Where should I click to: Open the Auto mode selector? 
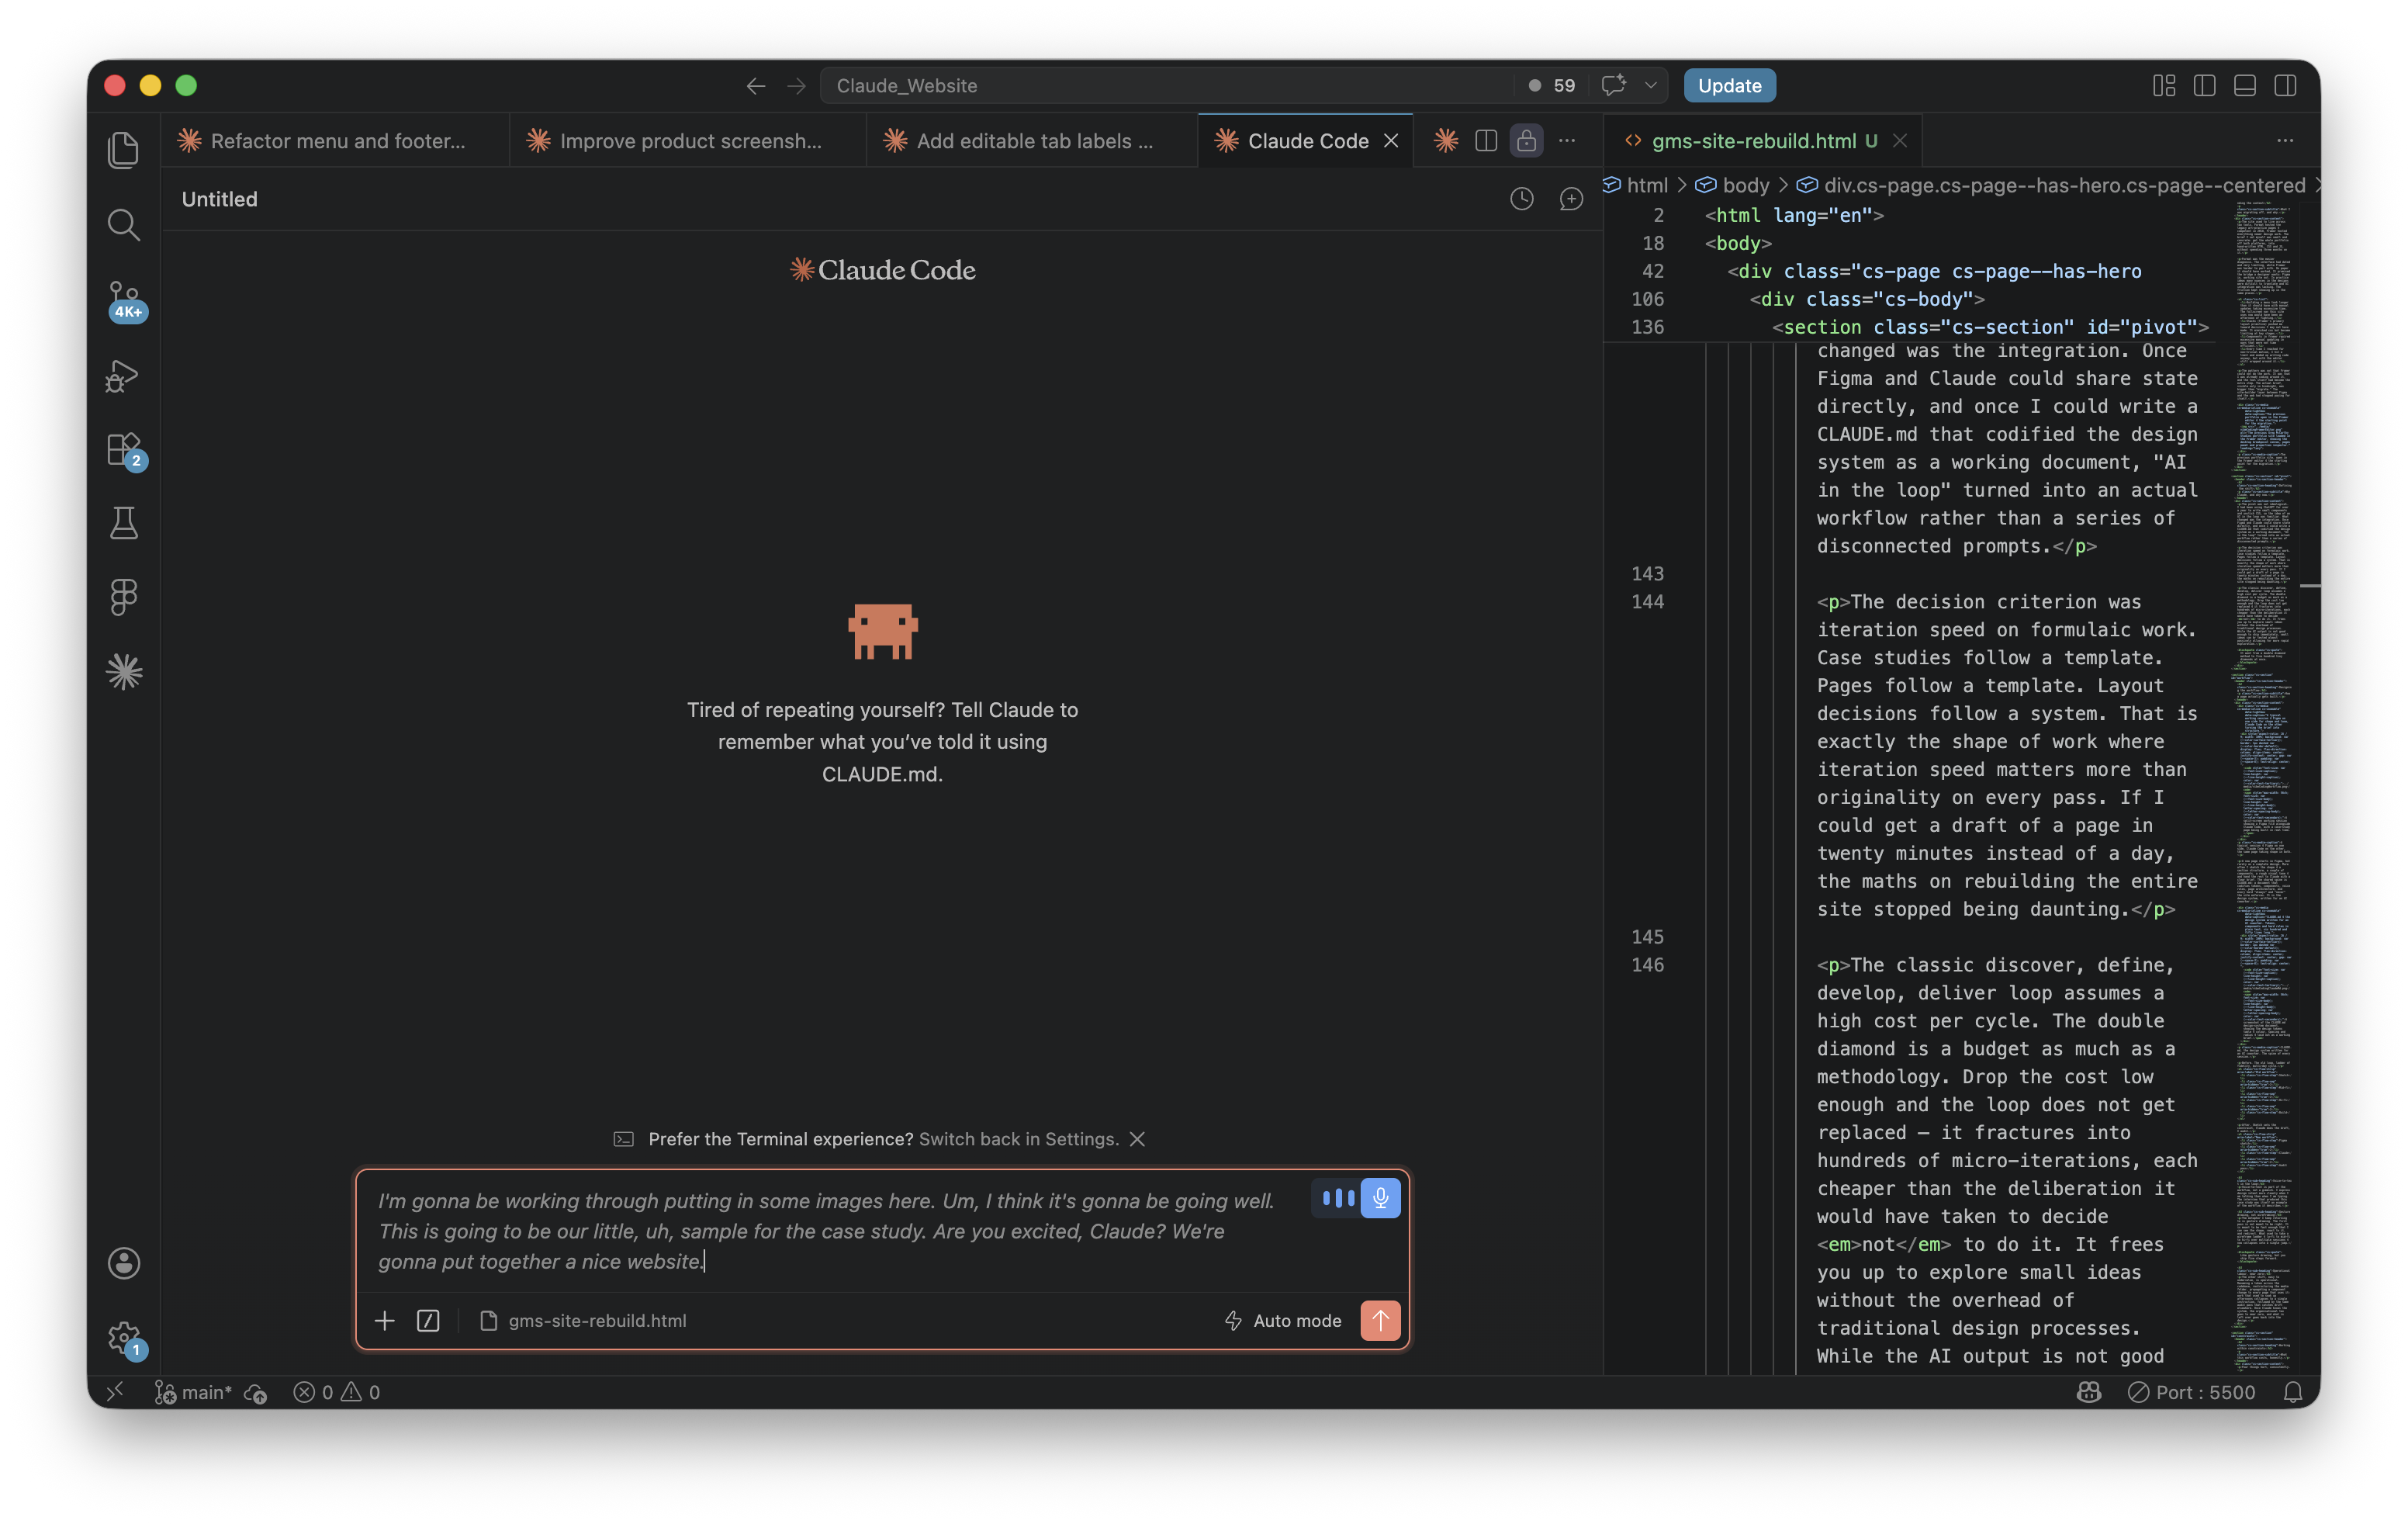(1283, 1321)
